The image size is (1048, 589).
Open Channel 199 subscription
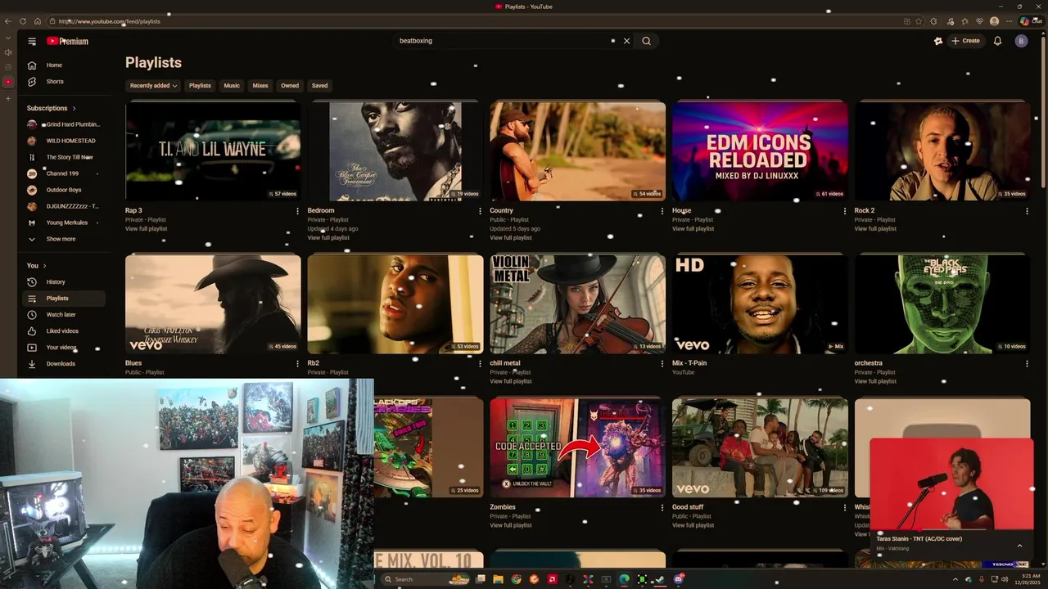point(64,173)
